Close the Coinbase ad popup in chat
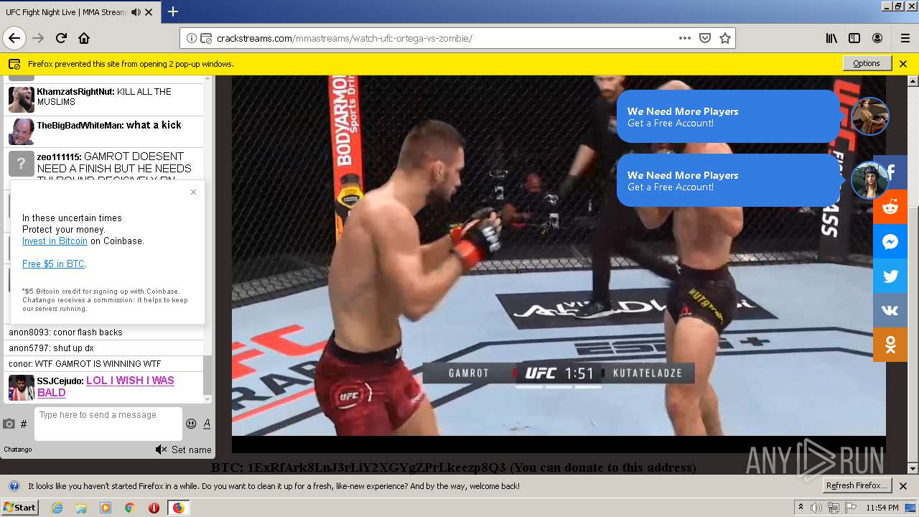 point(193,192)
